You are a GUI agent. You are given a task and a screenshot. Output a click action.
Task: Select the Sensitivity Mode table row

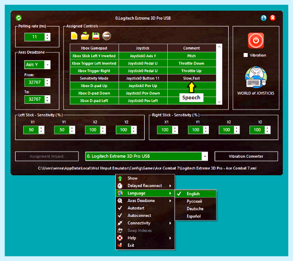[143, 78]
